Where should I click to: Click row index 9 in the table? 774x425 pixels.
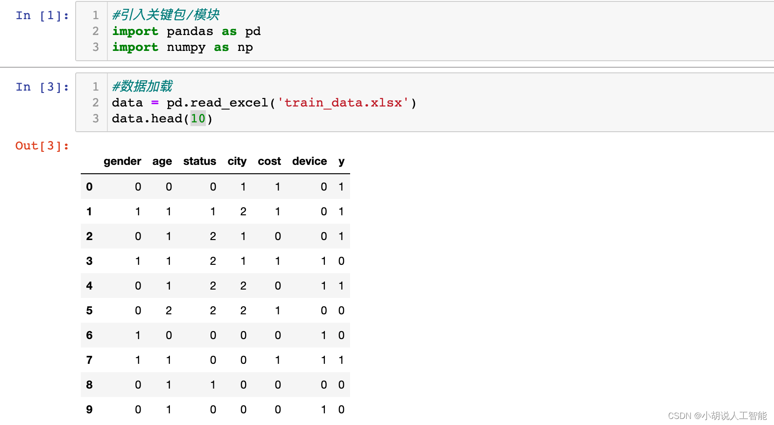[89, 410]
